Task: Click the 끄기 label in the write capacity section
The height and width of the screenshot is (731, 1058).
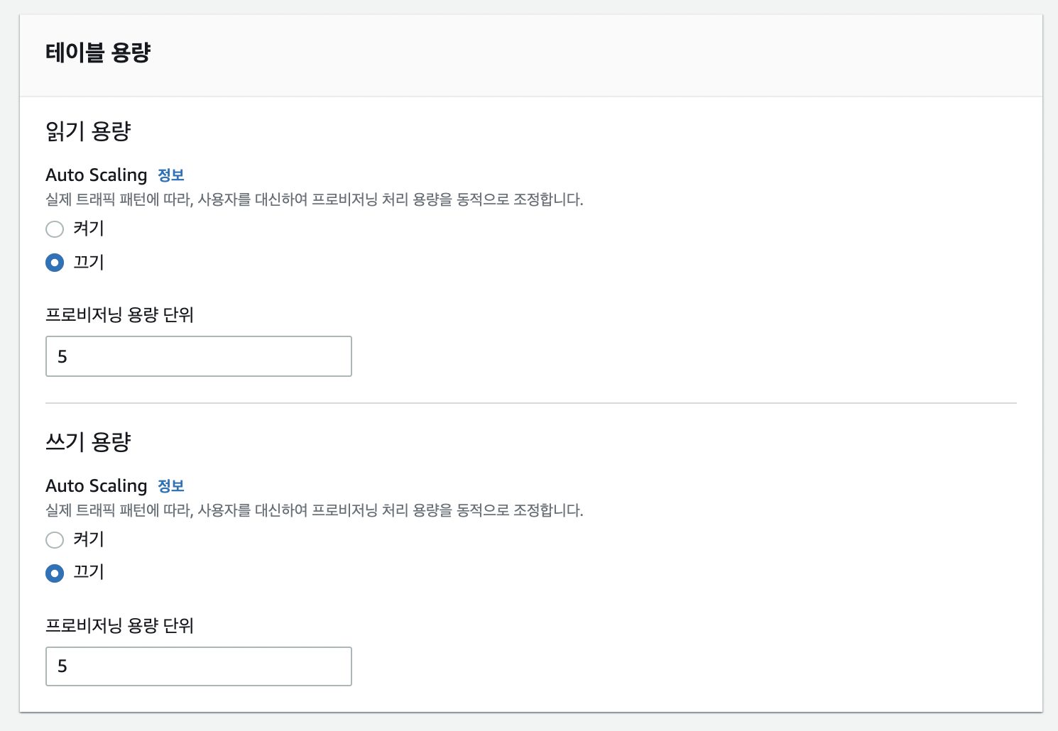Action: [x=89, y=573]
